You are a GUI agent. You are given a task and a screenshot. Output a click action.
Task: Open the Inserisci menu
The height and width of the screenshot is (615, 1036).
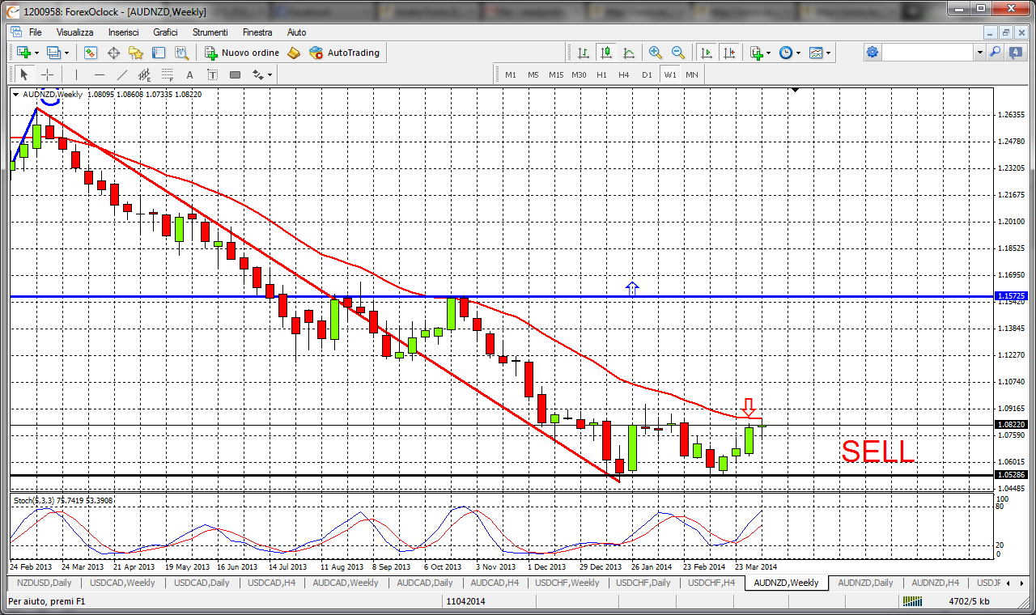(123, 32)
